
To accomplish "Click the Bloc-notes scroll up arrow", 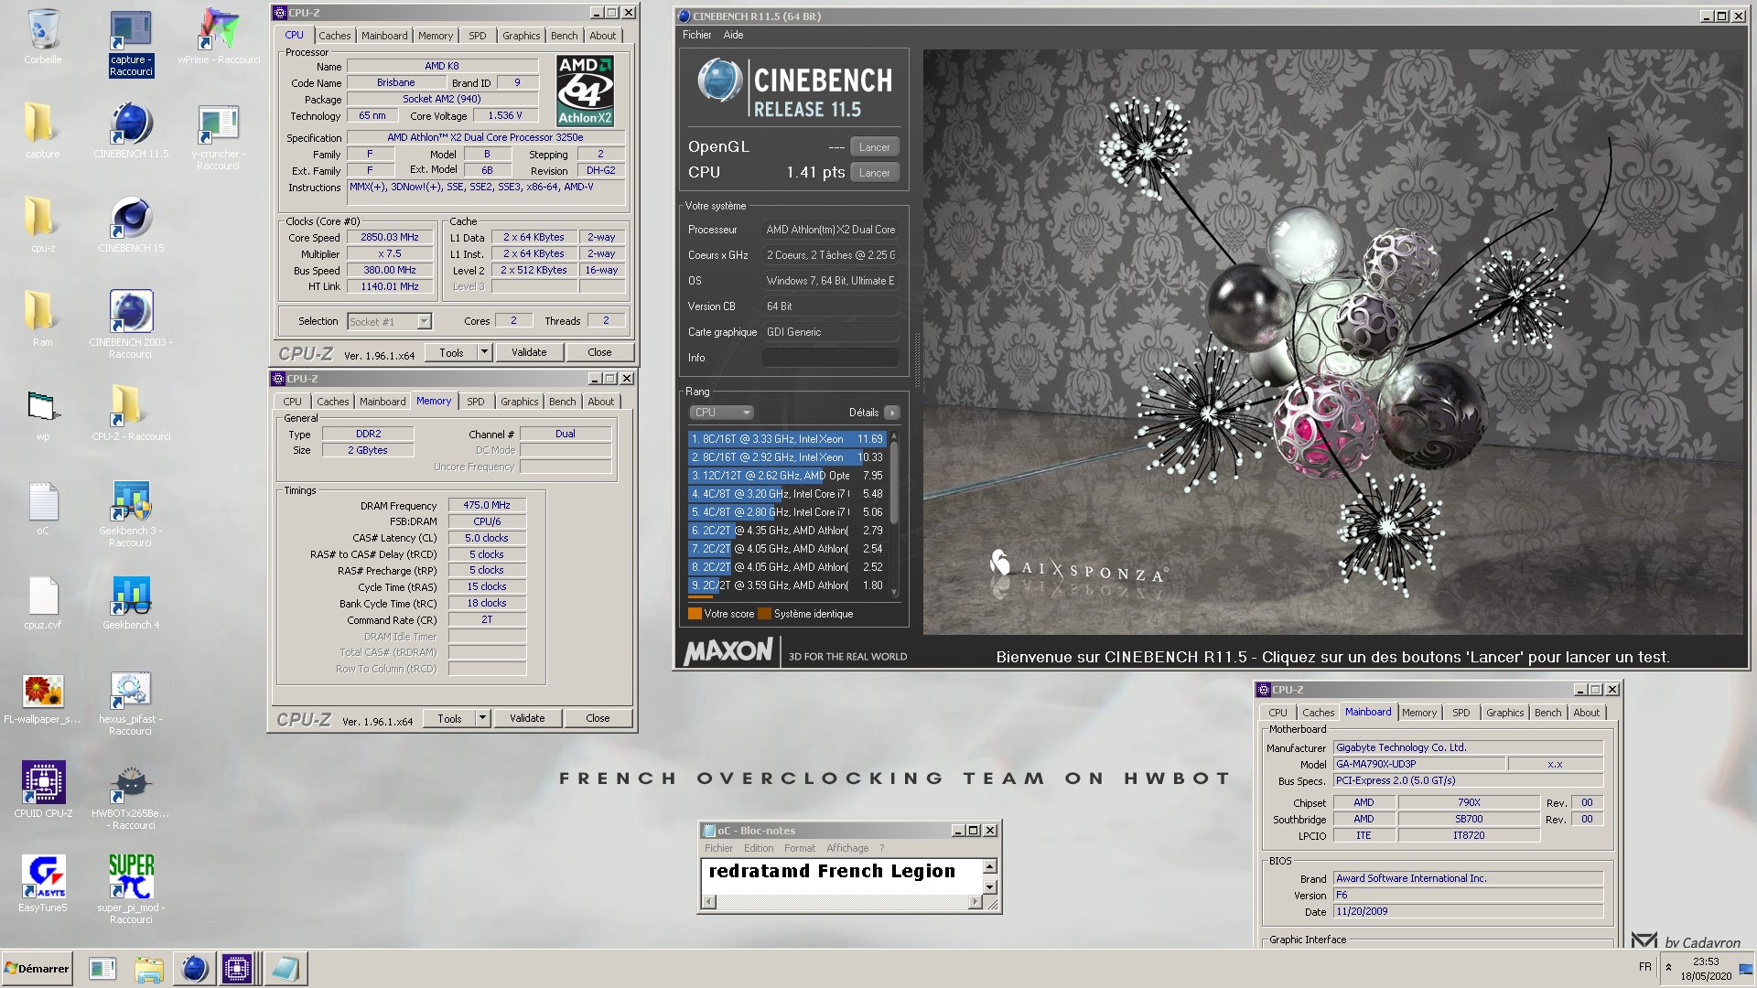I will pos(989,866).
